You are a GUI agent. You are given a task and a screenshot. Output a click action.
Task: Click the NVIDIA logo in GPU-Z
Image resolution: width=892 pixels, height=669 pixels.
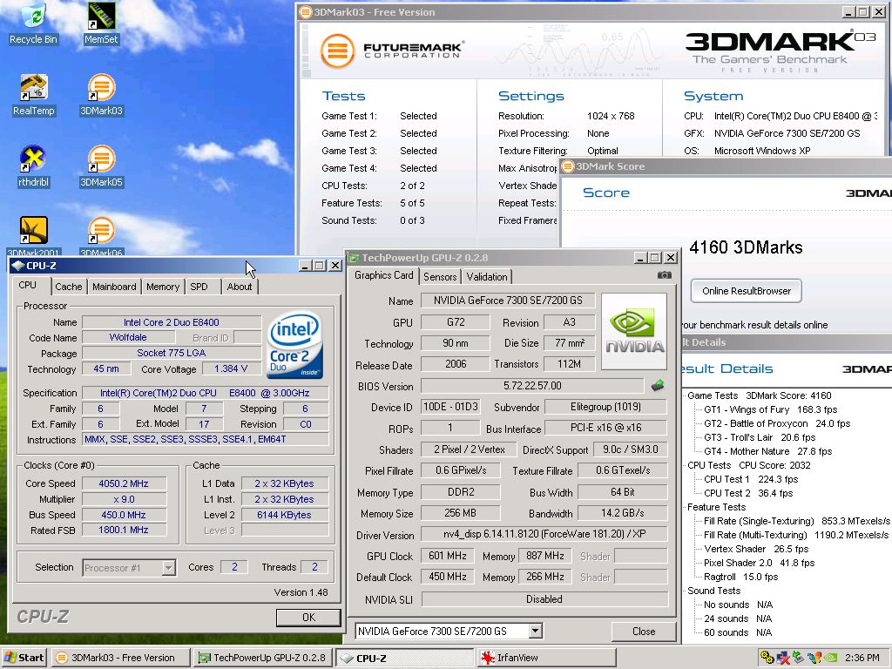click(634, 331)
